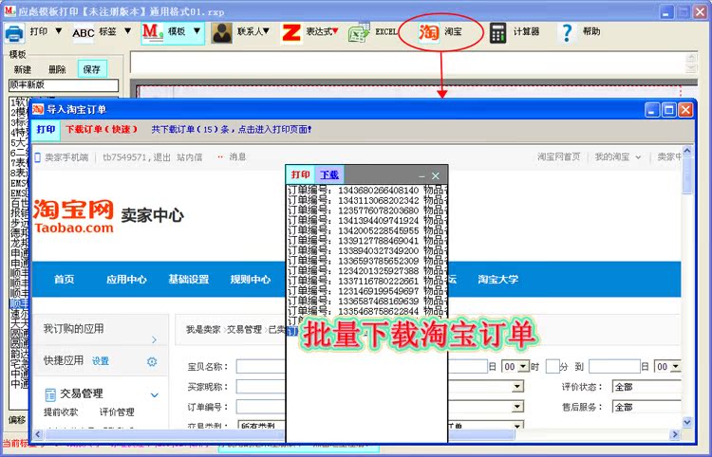
Task: Open the 联系人 menu
Action: pyautogui.click(x=253, y=31)
